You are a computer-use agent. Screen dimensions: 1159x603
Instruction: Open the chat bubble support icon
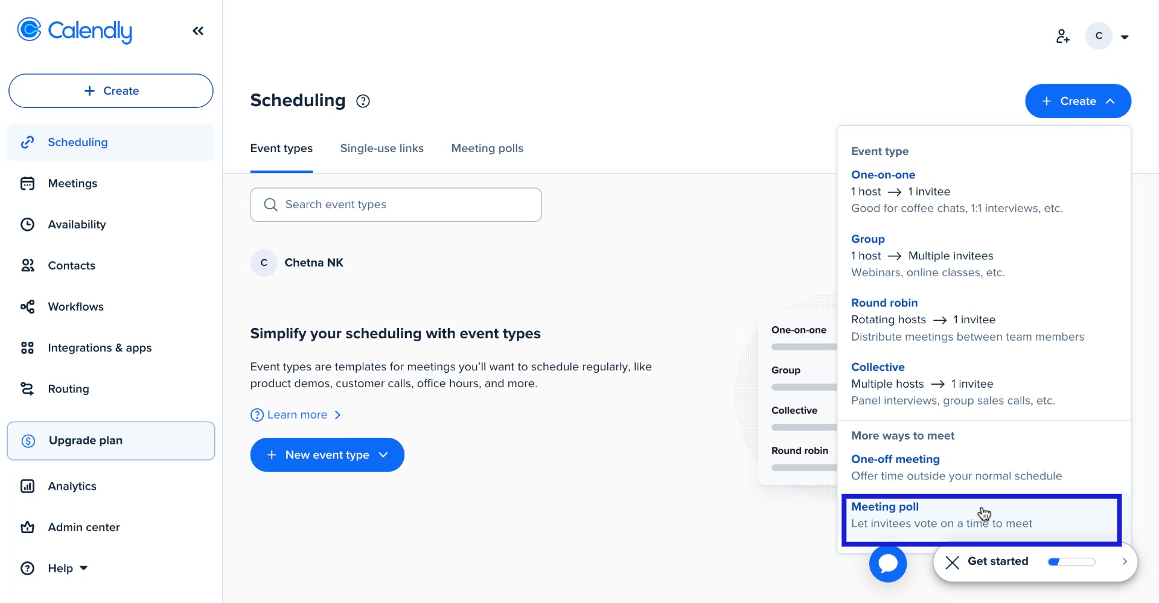pos(887,563)
